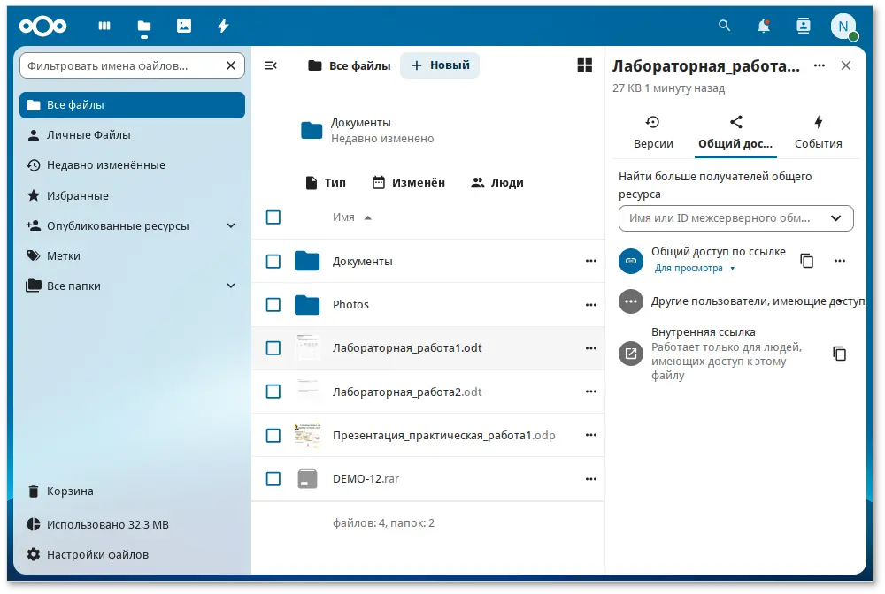Click the Новый button

point(440,65)
